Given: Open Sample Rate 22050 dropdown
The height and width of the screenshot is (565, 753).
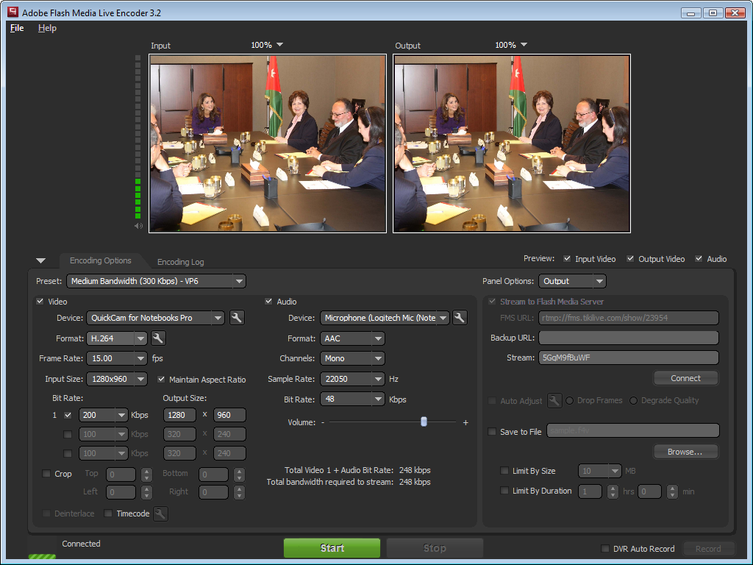Looking at the screenshot, I should coord(352,379).
